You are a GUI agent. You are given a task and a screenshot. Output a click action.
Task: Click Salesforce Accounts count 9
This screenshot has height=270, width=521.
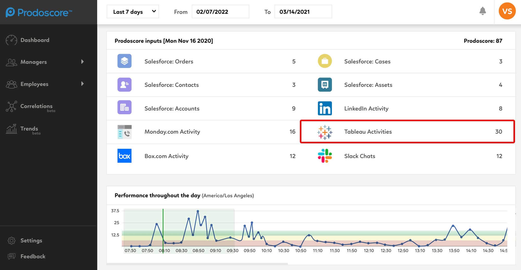pos(294,108)
